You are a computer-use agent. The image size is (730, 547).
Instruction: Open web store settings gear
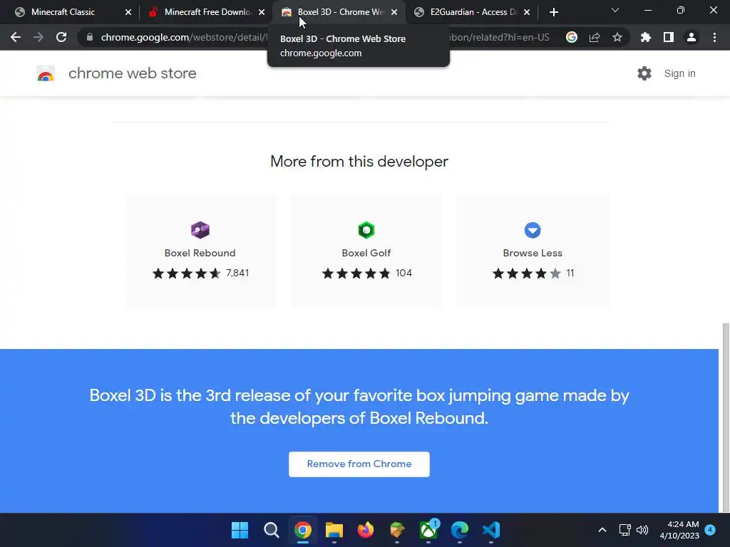pos(644,73)
